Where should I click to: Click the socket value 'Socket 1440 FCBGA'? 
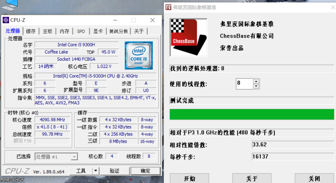click(76, 59)
